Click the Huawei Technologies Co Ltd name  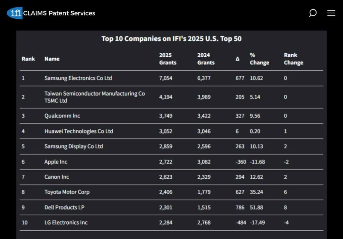(x=79, y=131)
